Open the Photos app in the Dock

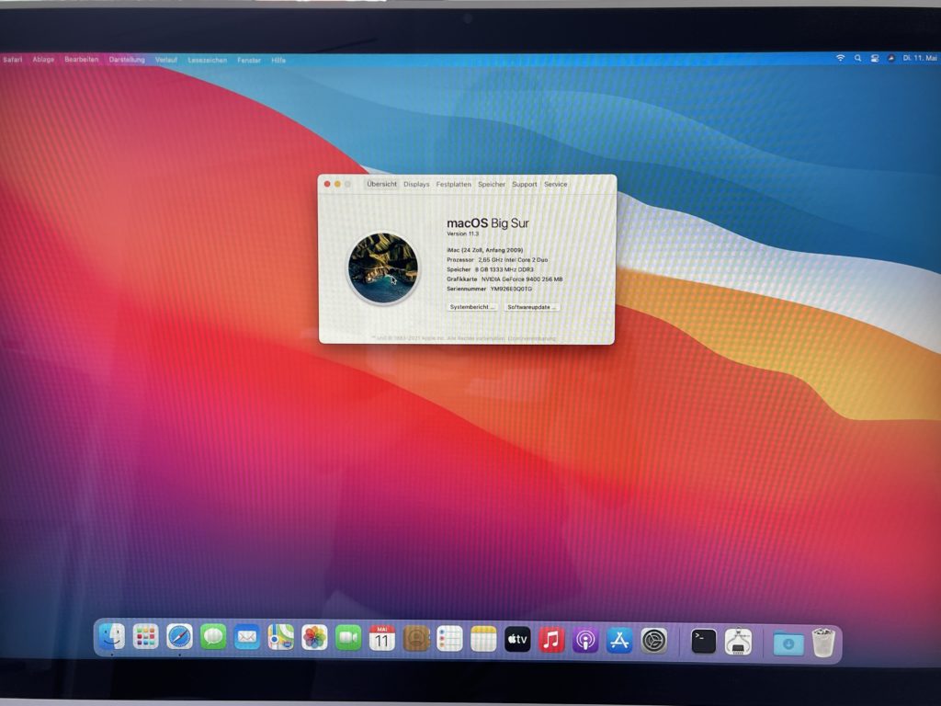(x=314, y=638)
